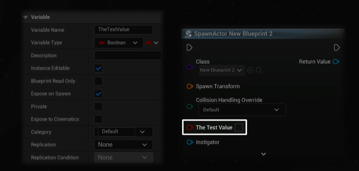The image size is (359, 171).
Task: Enable the Blueprint Read Only checkbox
Action: coord(98,81)
